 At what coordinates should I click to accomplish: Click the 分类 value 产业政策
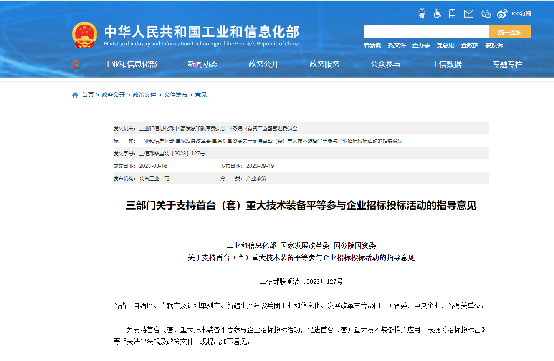coord(256,179)
